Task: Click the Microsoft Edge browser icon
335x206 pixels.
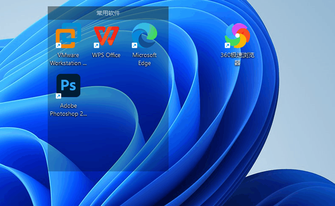Action: click(x=144, y=35)
